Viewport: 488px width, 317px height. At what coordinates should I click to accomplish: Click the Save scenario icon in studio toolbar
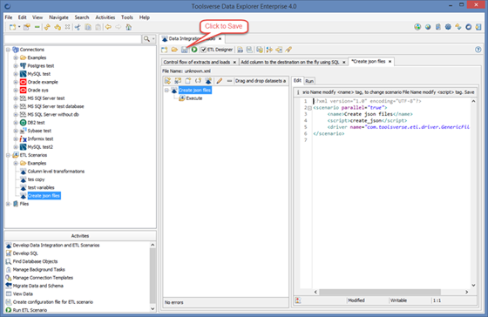click(185, 50)
